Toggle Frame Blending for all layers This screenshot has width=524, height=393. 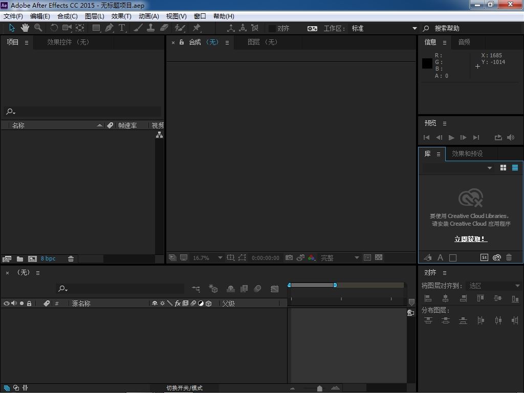244,289
